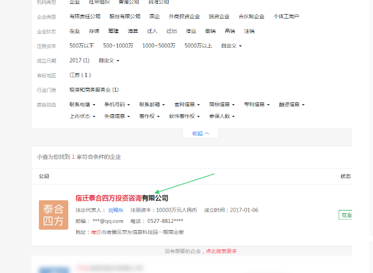Expand 联系邮箱 advanced filter dropdown
This screenshot has width=373, height=273.
click(x=152, y=105)
